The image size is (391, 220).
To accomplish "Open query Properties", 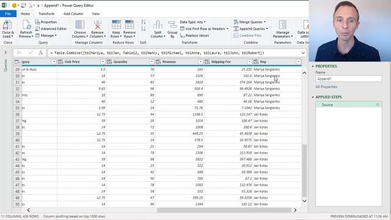I will click(46, 22).
